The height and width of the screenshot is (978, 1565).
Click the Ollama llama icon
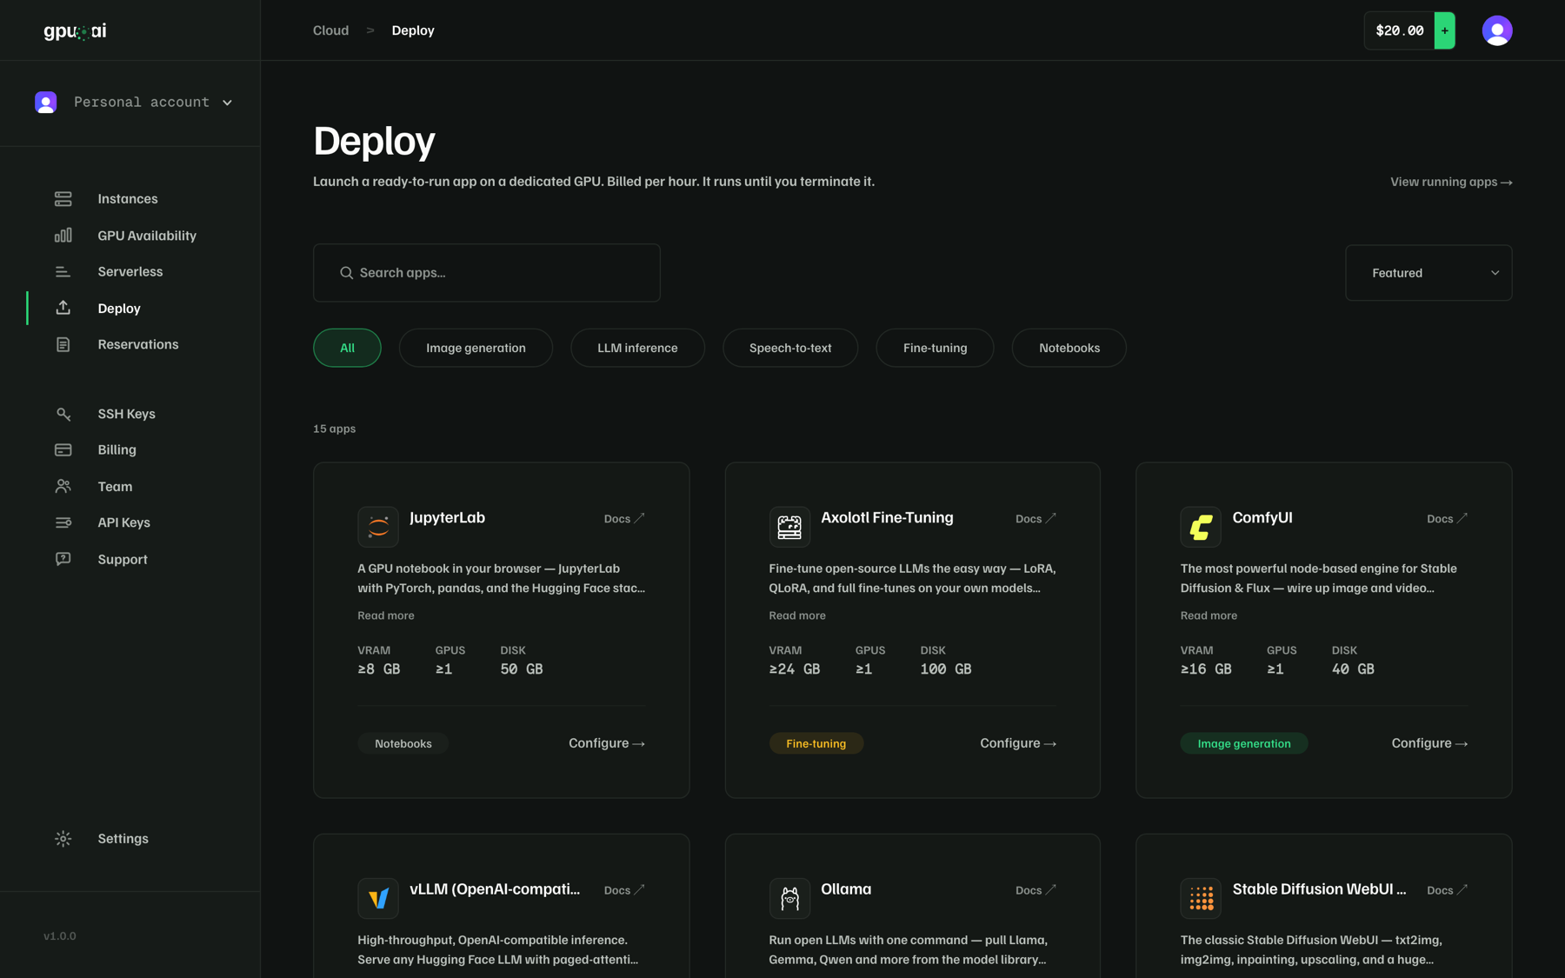click(789, 898)
